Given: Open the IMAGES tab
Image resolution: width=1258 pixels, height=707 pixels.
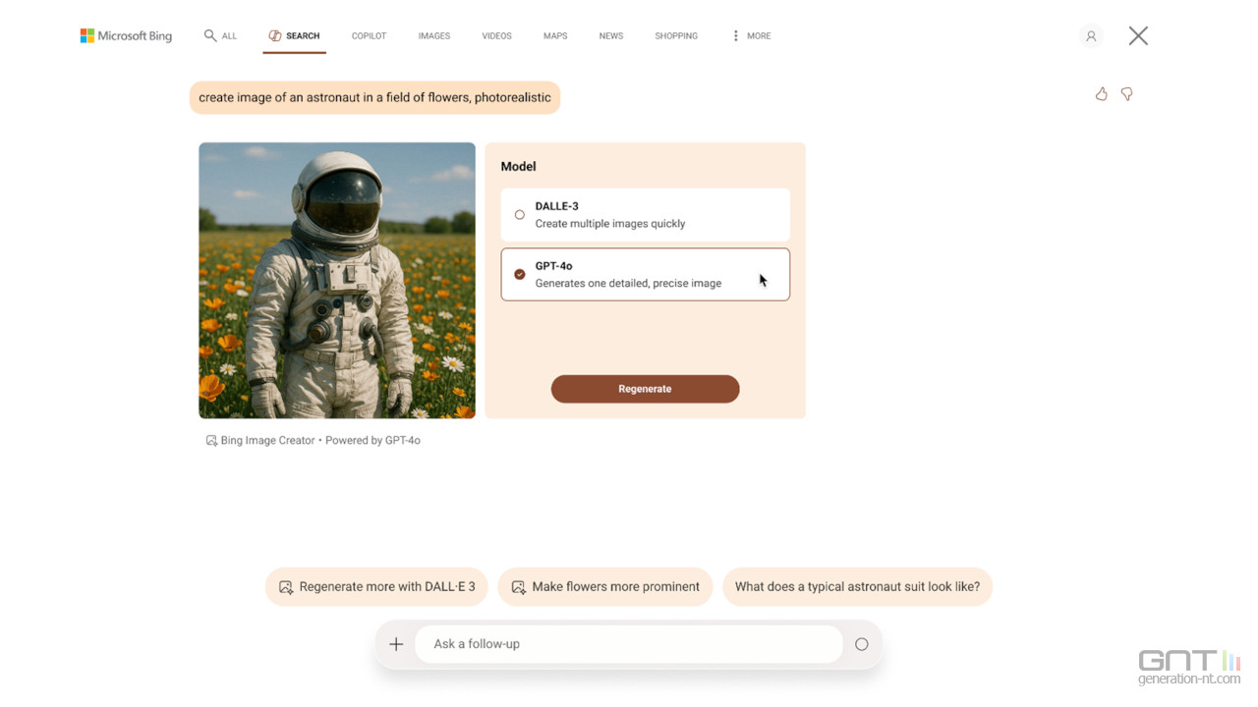Looking at the screenshot, I should tap(433, 36).
